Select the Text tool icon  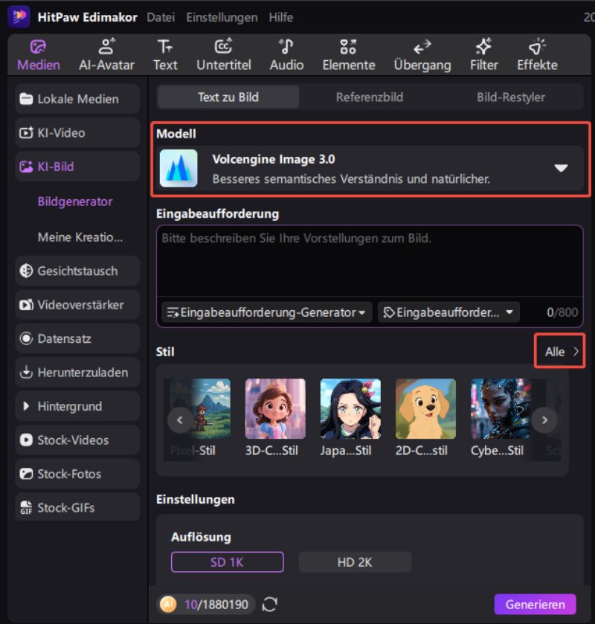pos(165,47)
